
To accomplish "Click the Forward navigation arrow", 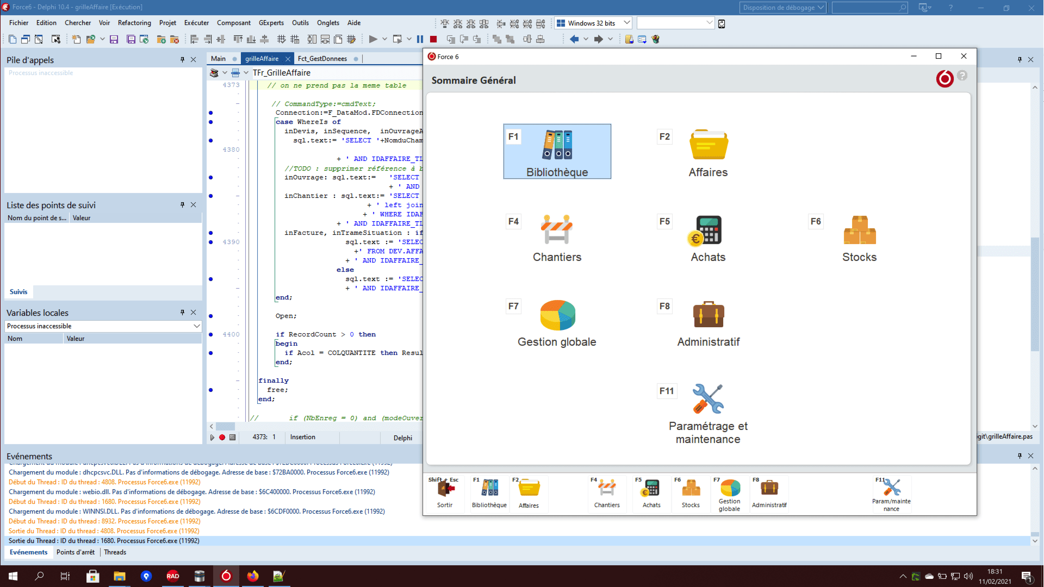I will (x=598, y=39).
